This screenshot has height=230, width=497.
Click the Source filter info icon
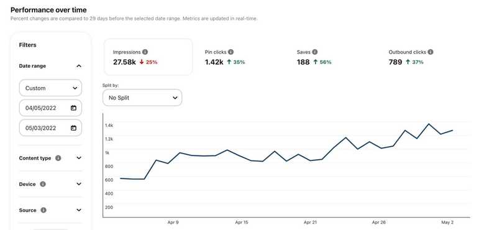pos(43,210)
